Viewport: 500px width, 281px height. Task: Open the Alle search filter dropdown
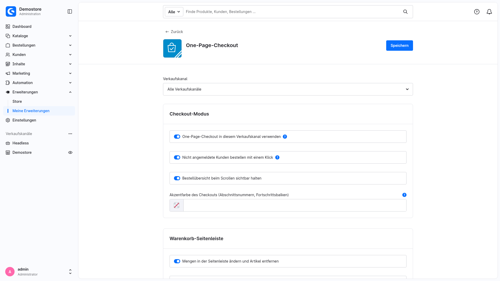(x=174, y=12)
